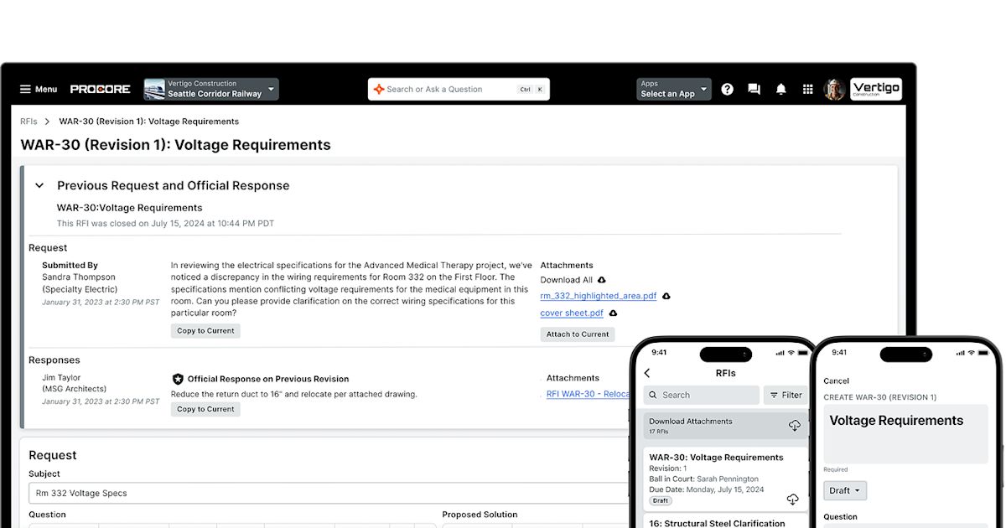Click Sandra Thompson submitter name

click(79, 277)
